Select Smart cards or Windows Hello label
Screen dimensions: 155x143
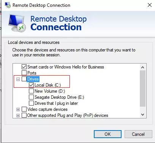pos(66,67)
